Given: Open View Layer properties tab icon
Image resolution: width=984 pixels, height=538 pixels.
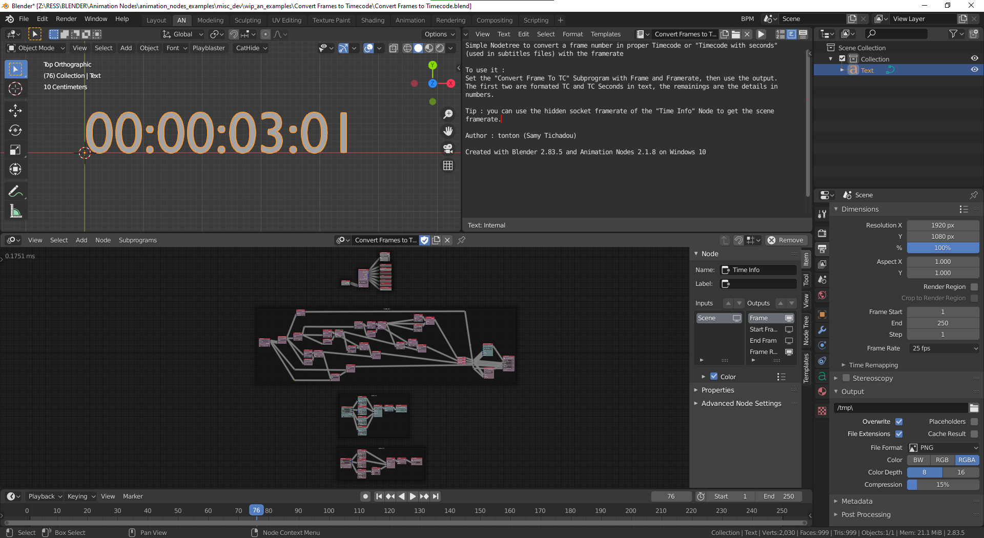Looking at the screenshot, I should pos(822,264).
